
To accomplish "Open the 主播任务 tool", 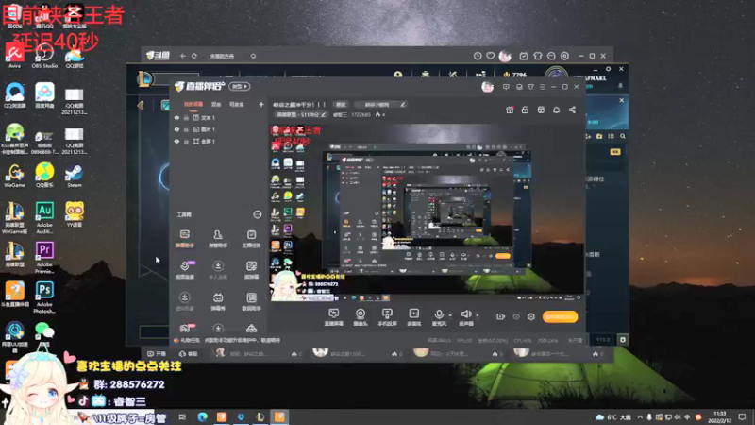I will [251, 239].
